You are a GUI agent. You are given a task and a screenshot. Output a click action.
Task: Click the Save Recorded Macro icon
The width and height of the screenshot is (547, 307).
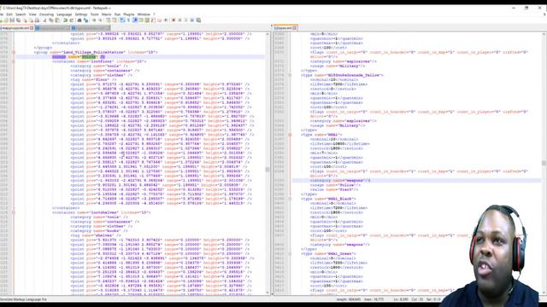point(198,20)
